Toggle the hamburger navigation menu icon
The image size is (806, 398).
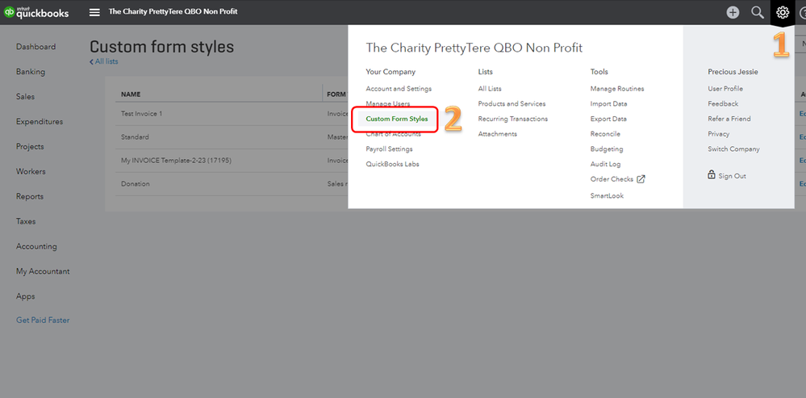[x=94, y=12]
